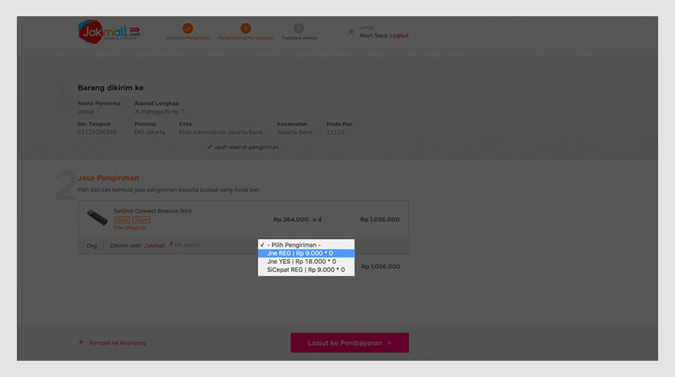Select the Hitam color tag
The height and width of the screenshot is (377, 675).
coord(141,220)
